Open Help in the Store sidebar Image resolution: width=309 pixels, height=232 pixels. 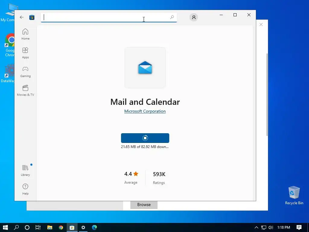pyautogui.click(x=25, y=189)
